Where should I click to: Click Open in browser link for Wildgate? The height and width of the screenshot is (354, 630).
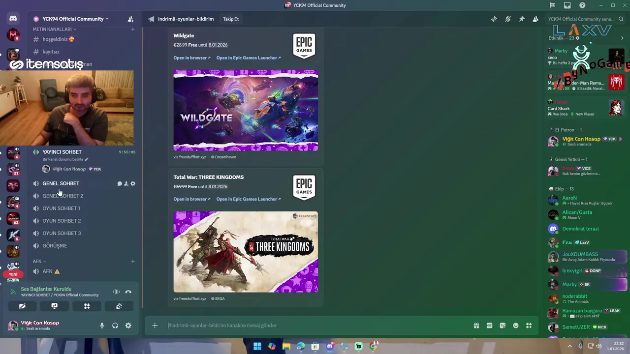[x=192, y=58]
